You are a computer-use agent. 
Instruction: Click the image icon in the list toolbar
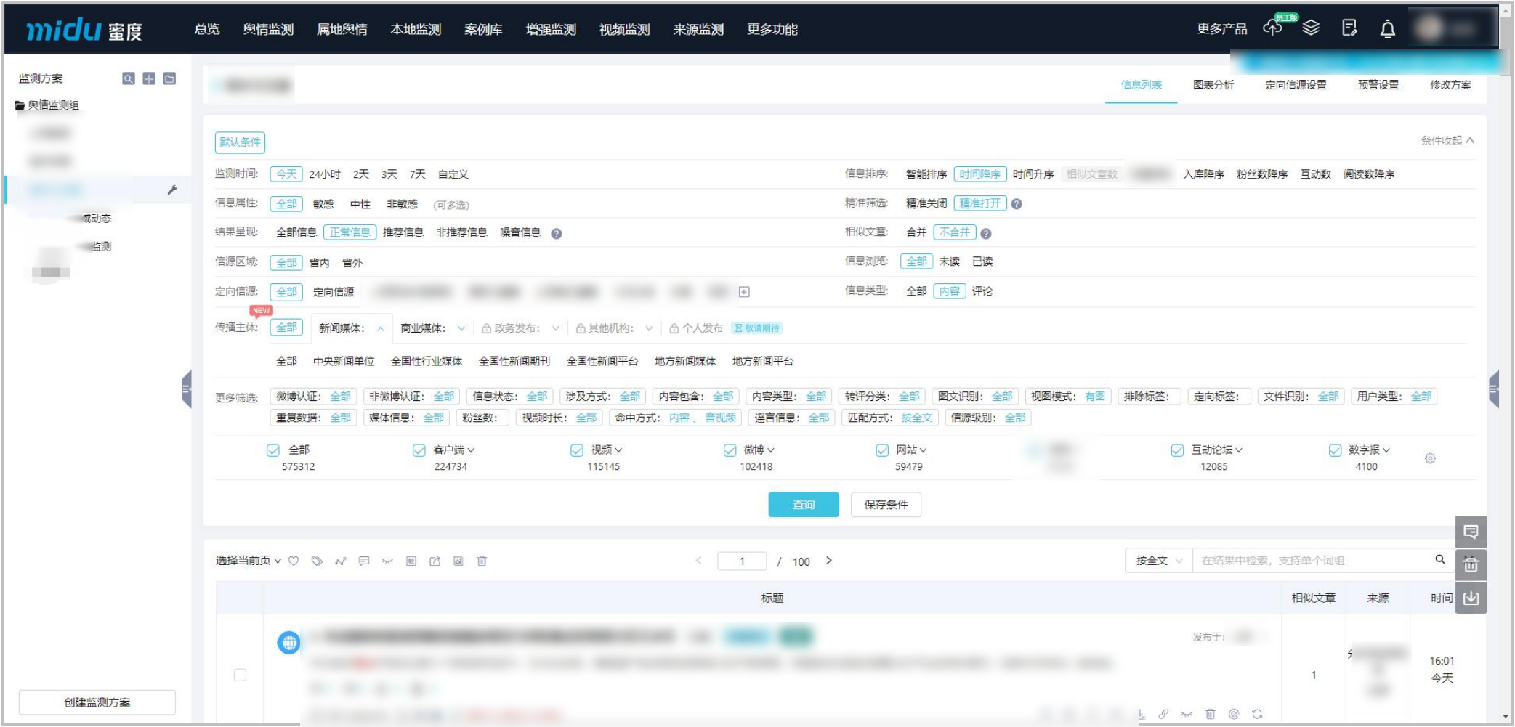(x=458, y=561)
